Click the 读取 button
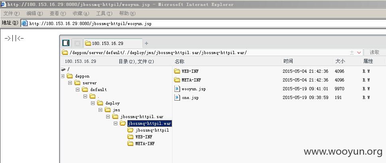The image size is (386, 163). (375, 52)
